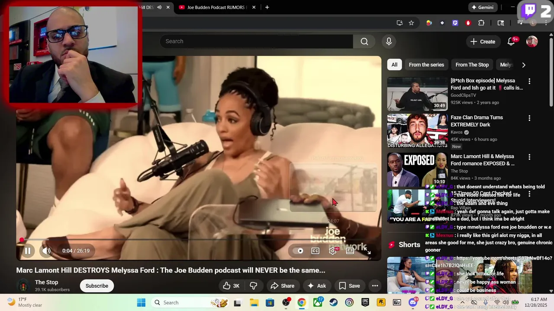Open a new browser tab

267,7
